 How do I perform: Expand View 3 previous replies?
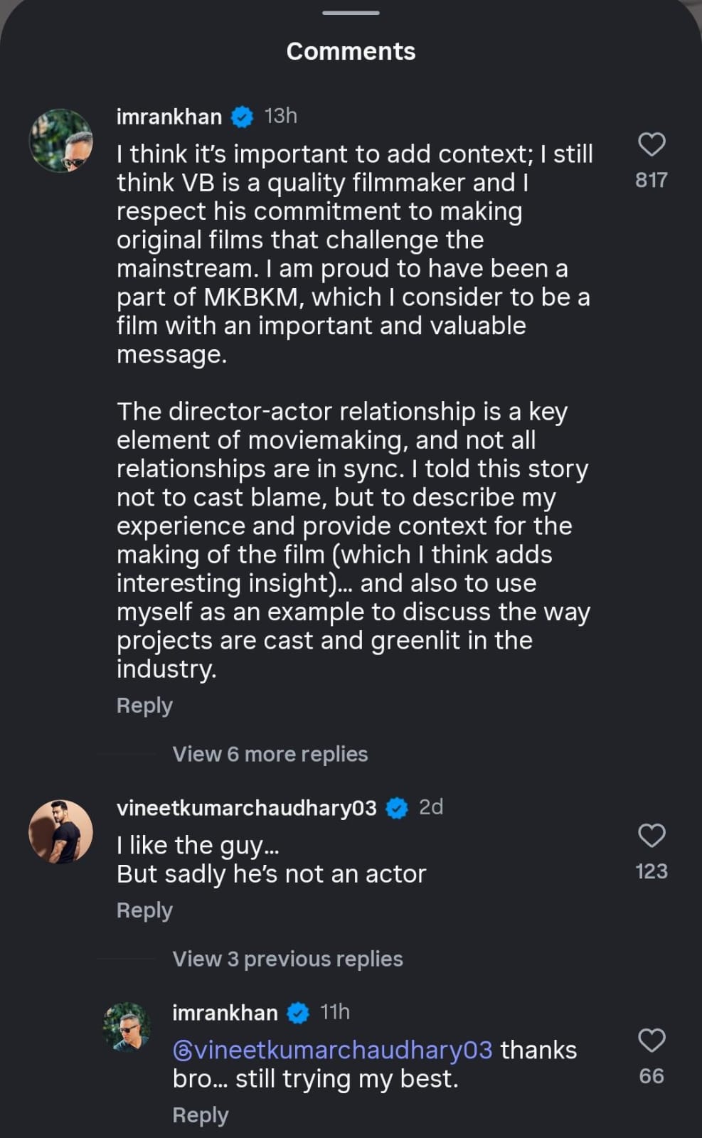coord(287,959)
